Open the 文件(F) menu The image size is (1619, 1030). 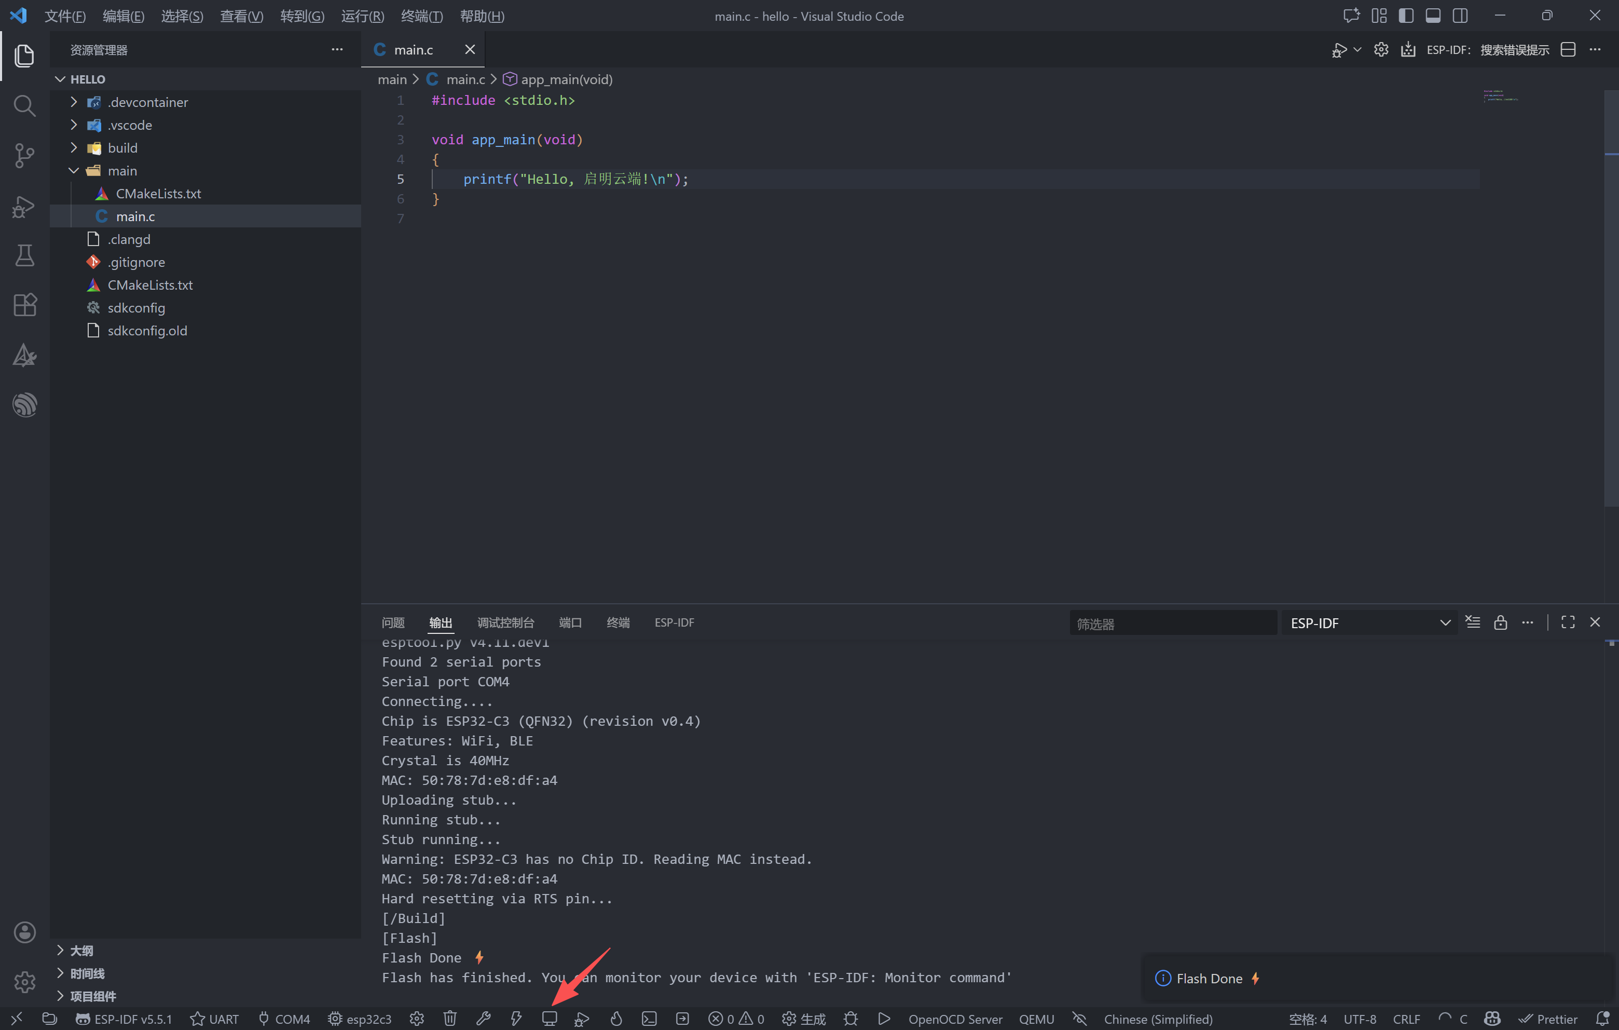(65, 16)
